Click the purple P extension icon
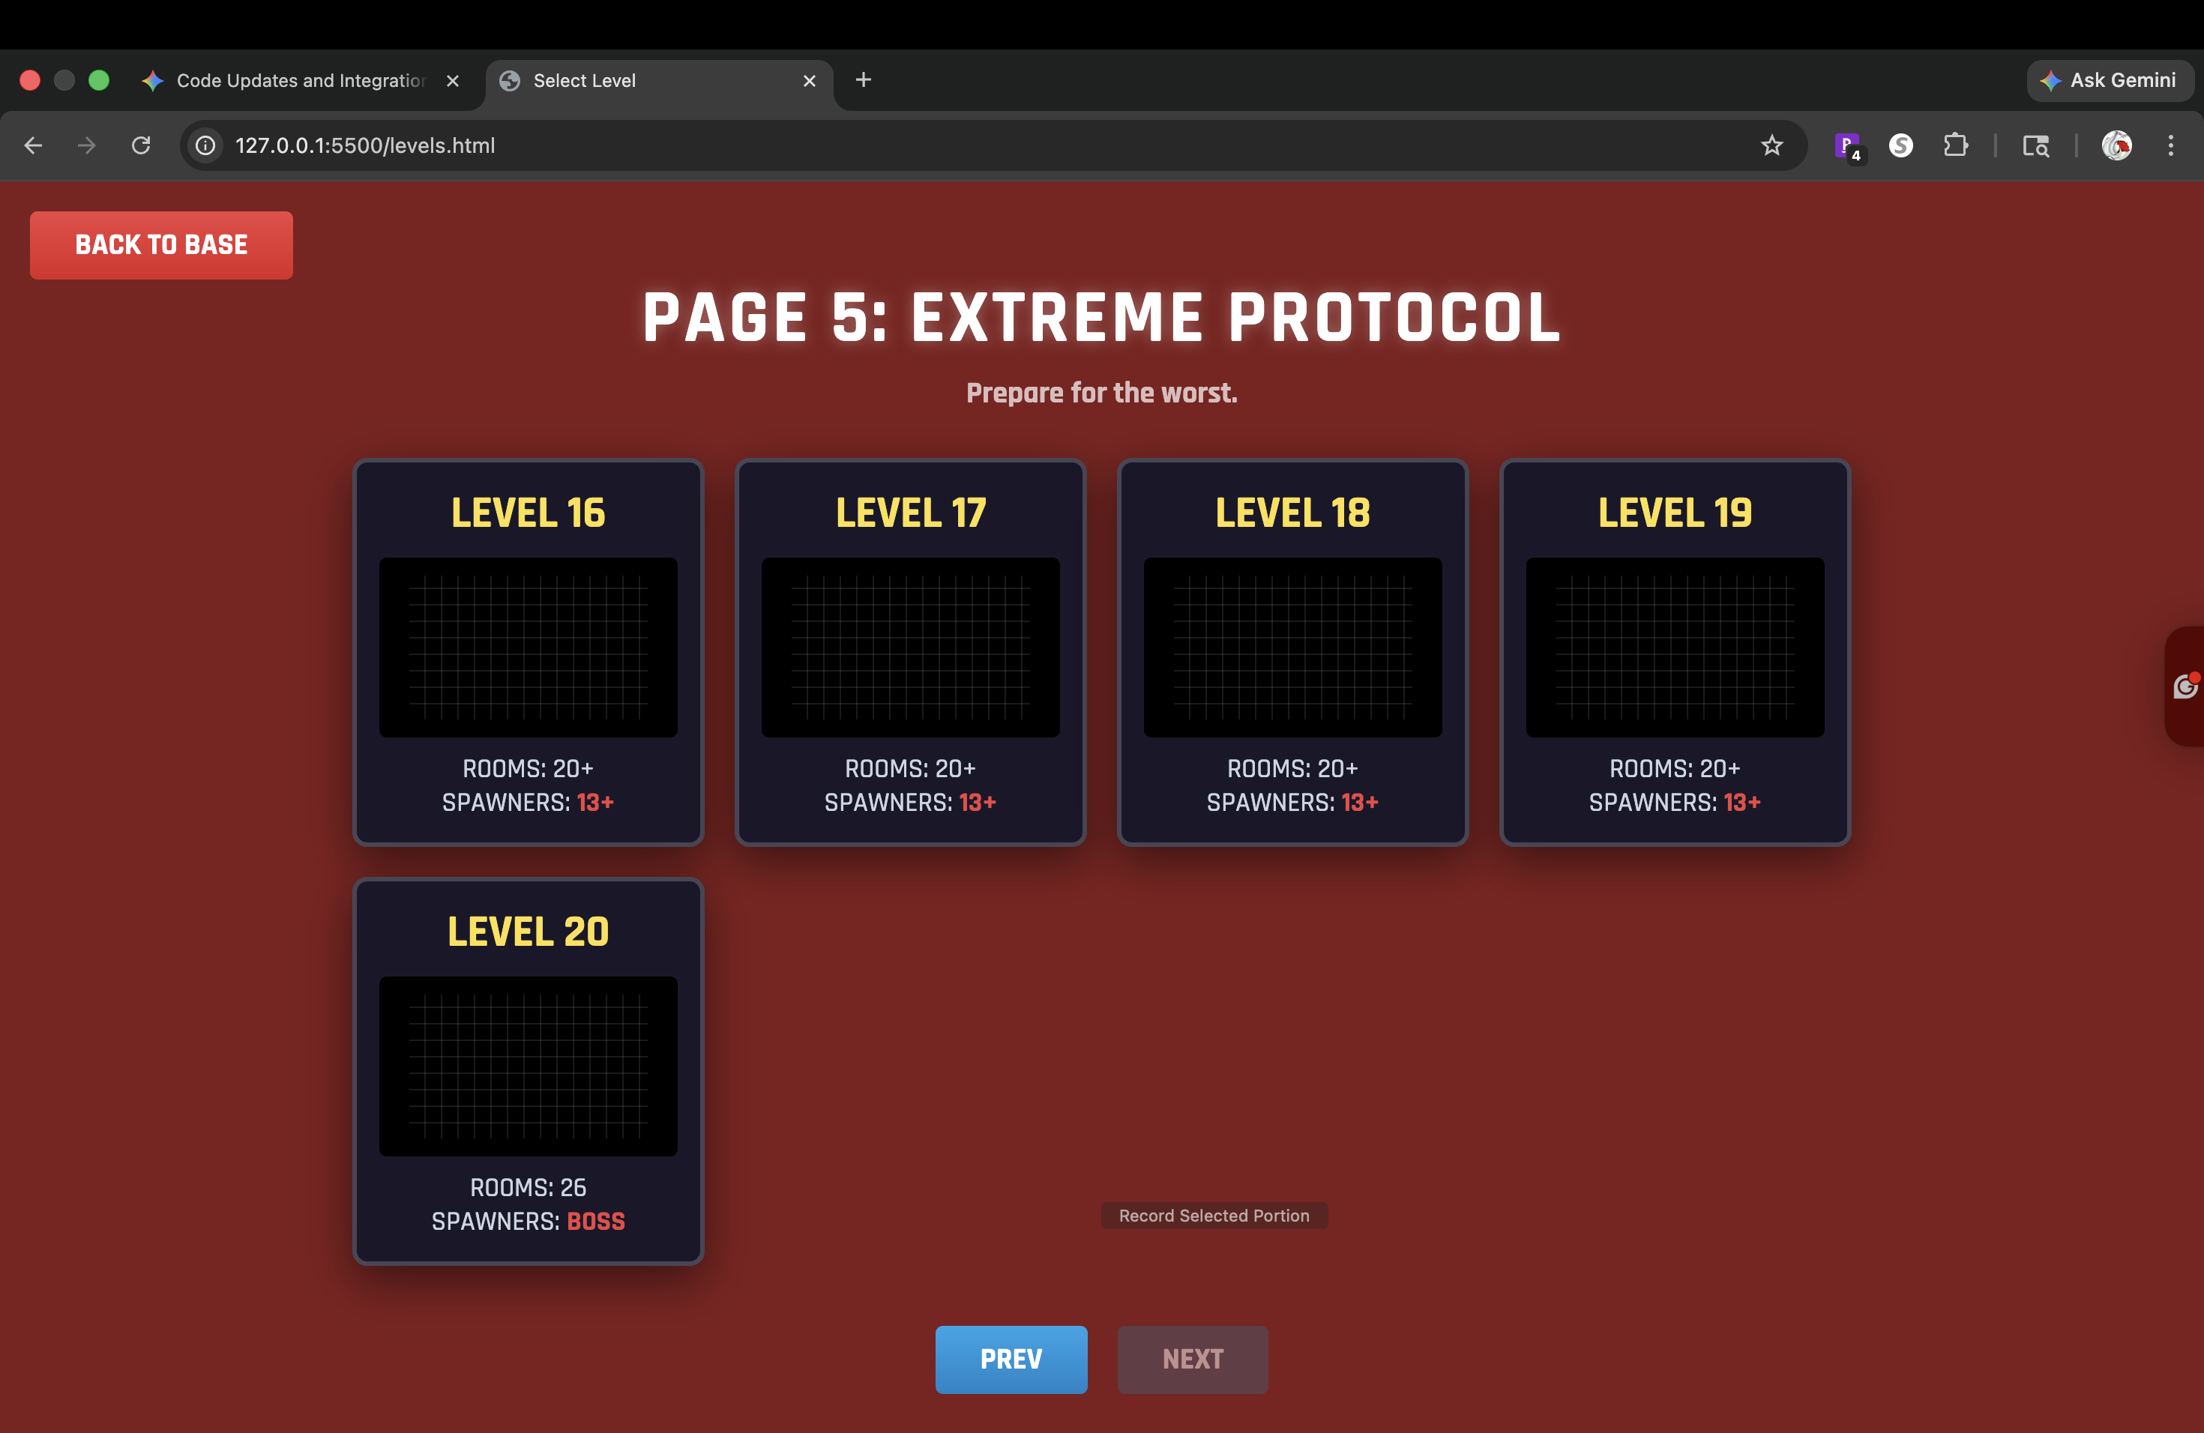The width and height of the screenshot is (2204, 1433). [1846, 145]
